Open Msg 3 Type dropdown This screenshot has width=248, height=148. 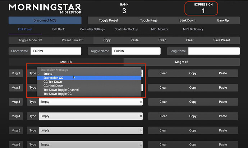[x=91, y=102]
